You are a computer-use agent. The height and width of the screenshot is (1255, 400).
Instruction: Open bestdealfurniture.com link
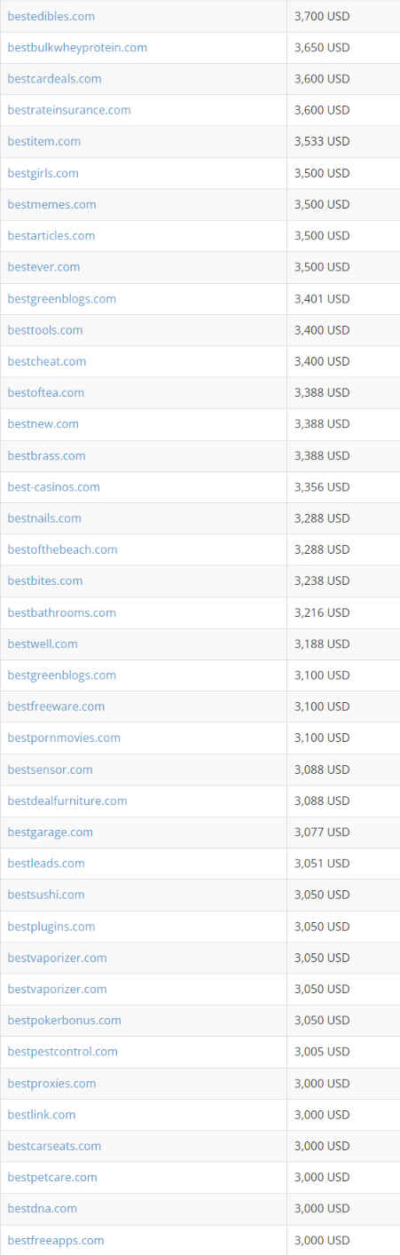67,801
